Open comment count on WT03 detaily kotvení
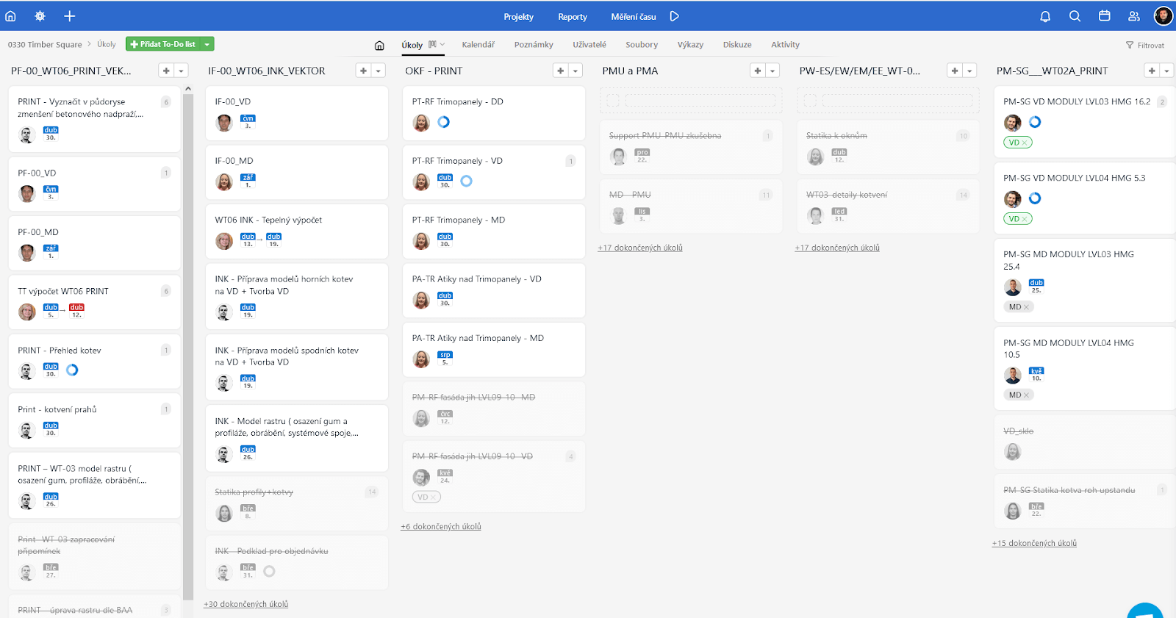 coord(963,195)
